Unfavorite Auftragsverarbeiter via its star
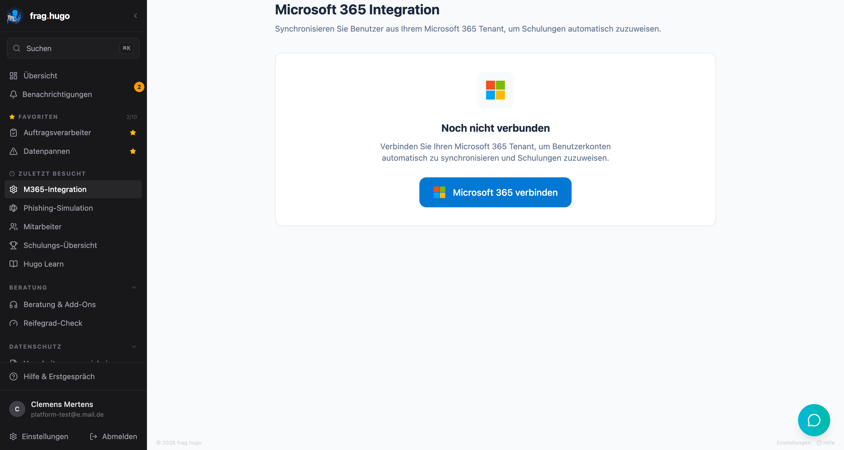 coord(133,133)
